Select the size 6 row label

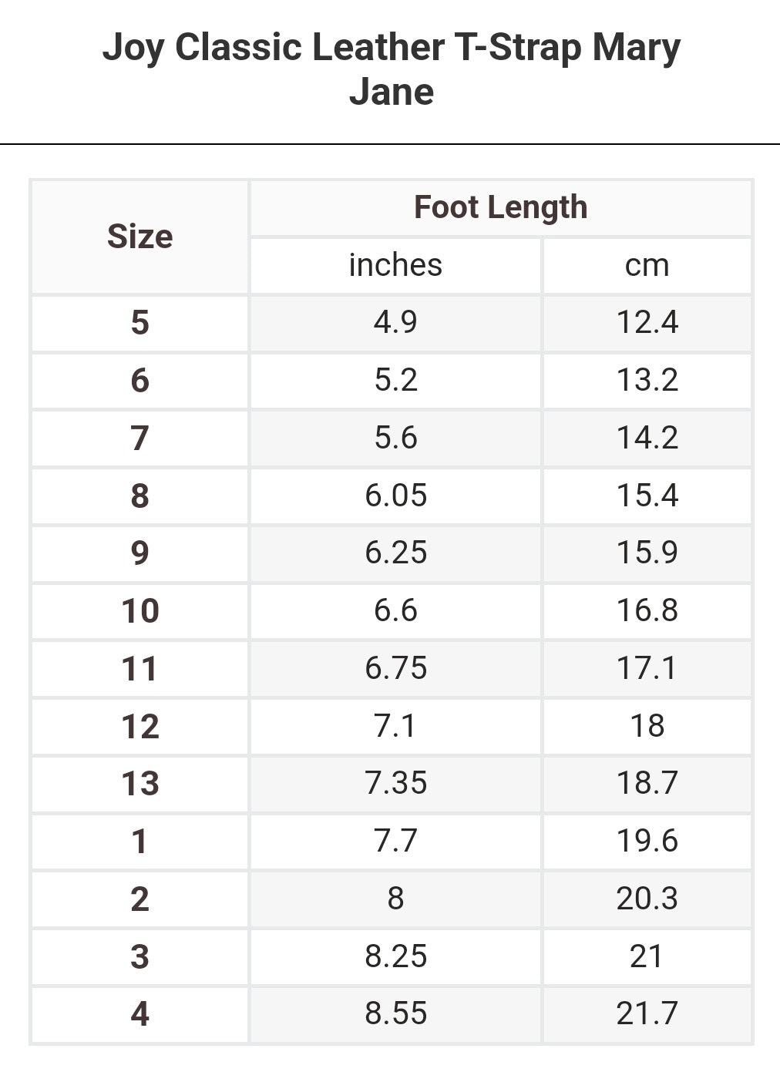tap(140, 380)
